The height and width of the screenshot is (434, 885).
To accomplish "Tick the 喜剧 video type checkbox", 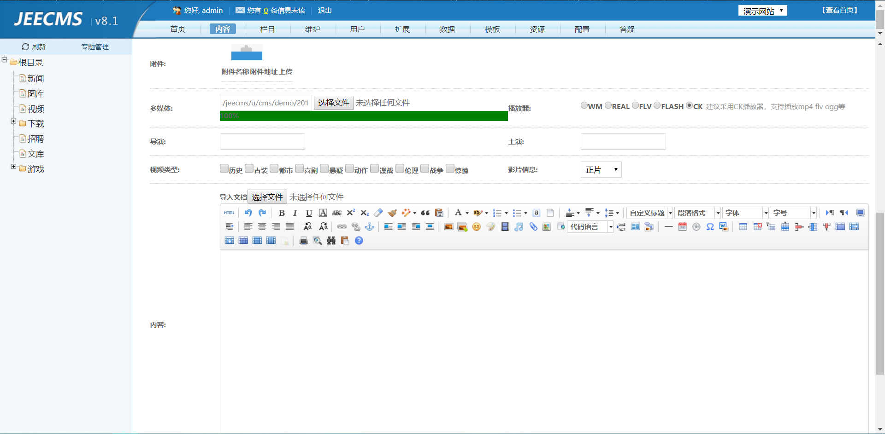I will pyautogui.click(x=299, y=169).
